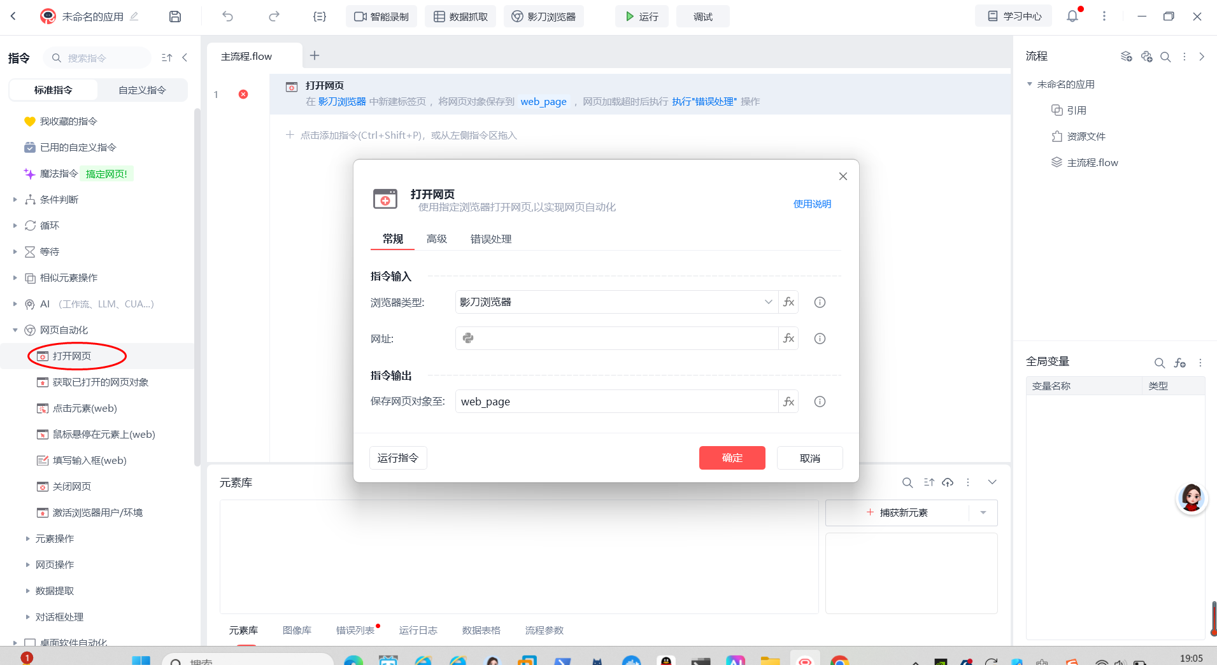Screen dimensions: 1217x665
Task: Switch to 错误处理 tab in dialog
Action: (491, 239)
